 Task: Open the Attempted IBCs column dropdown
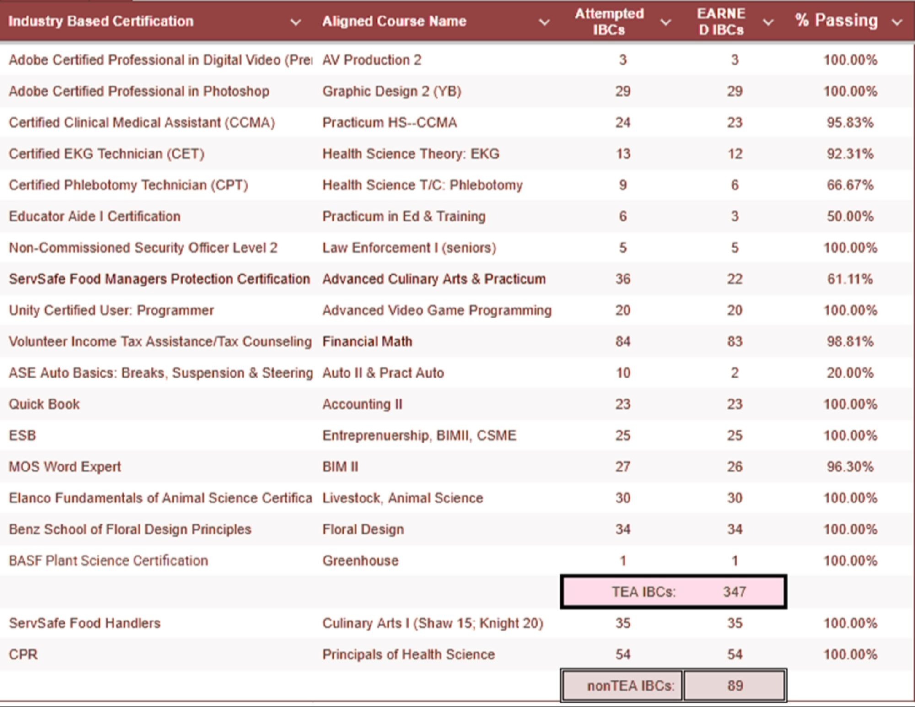[x=666, y=21]
